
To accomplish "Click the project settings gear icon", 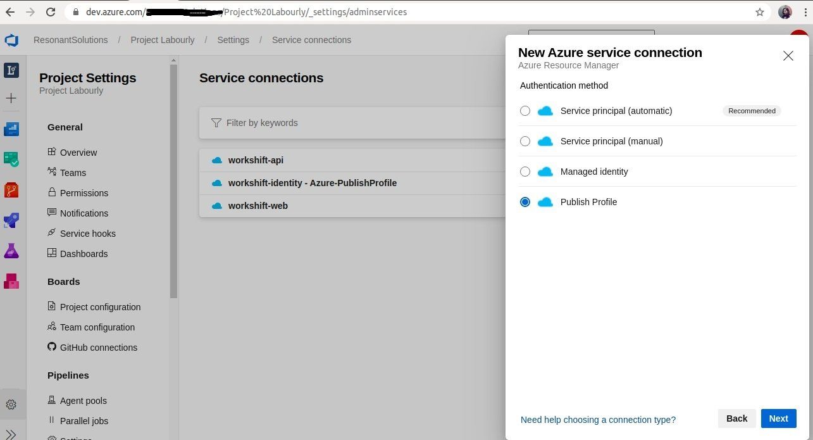I will [x=11, y=405].
